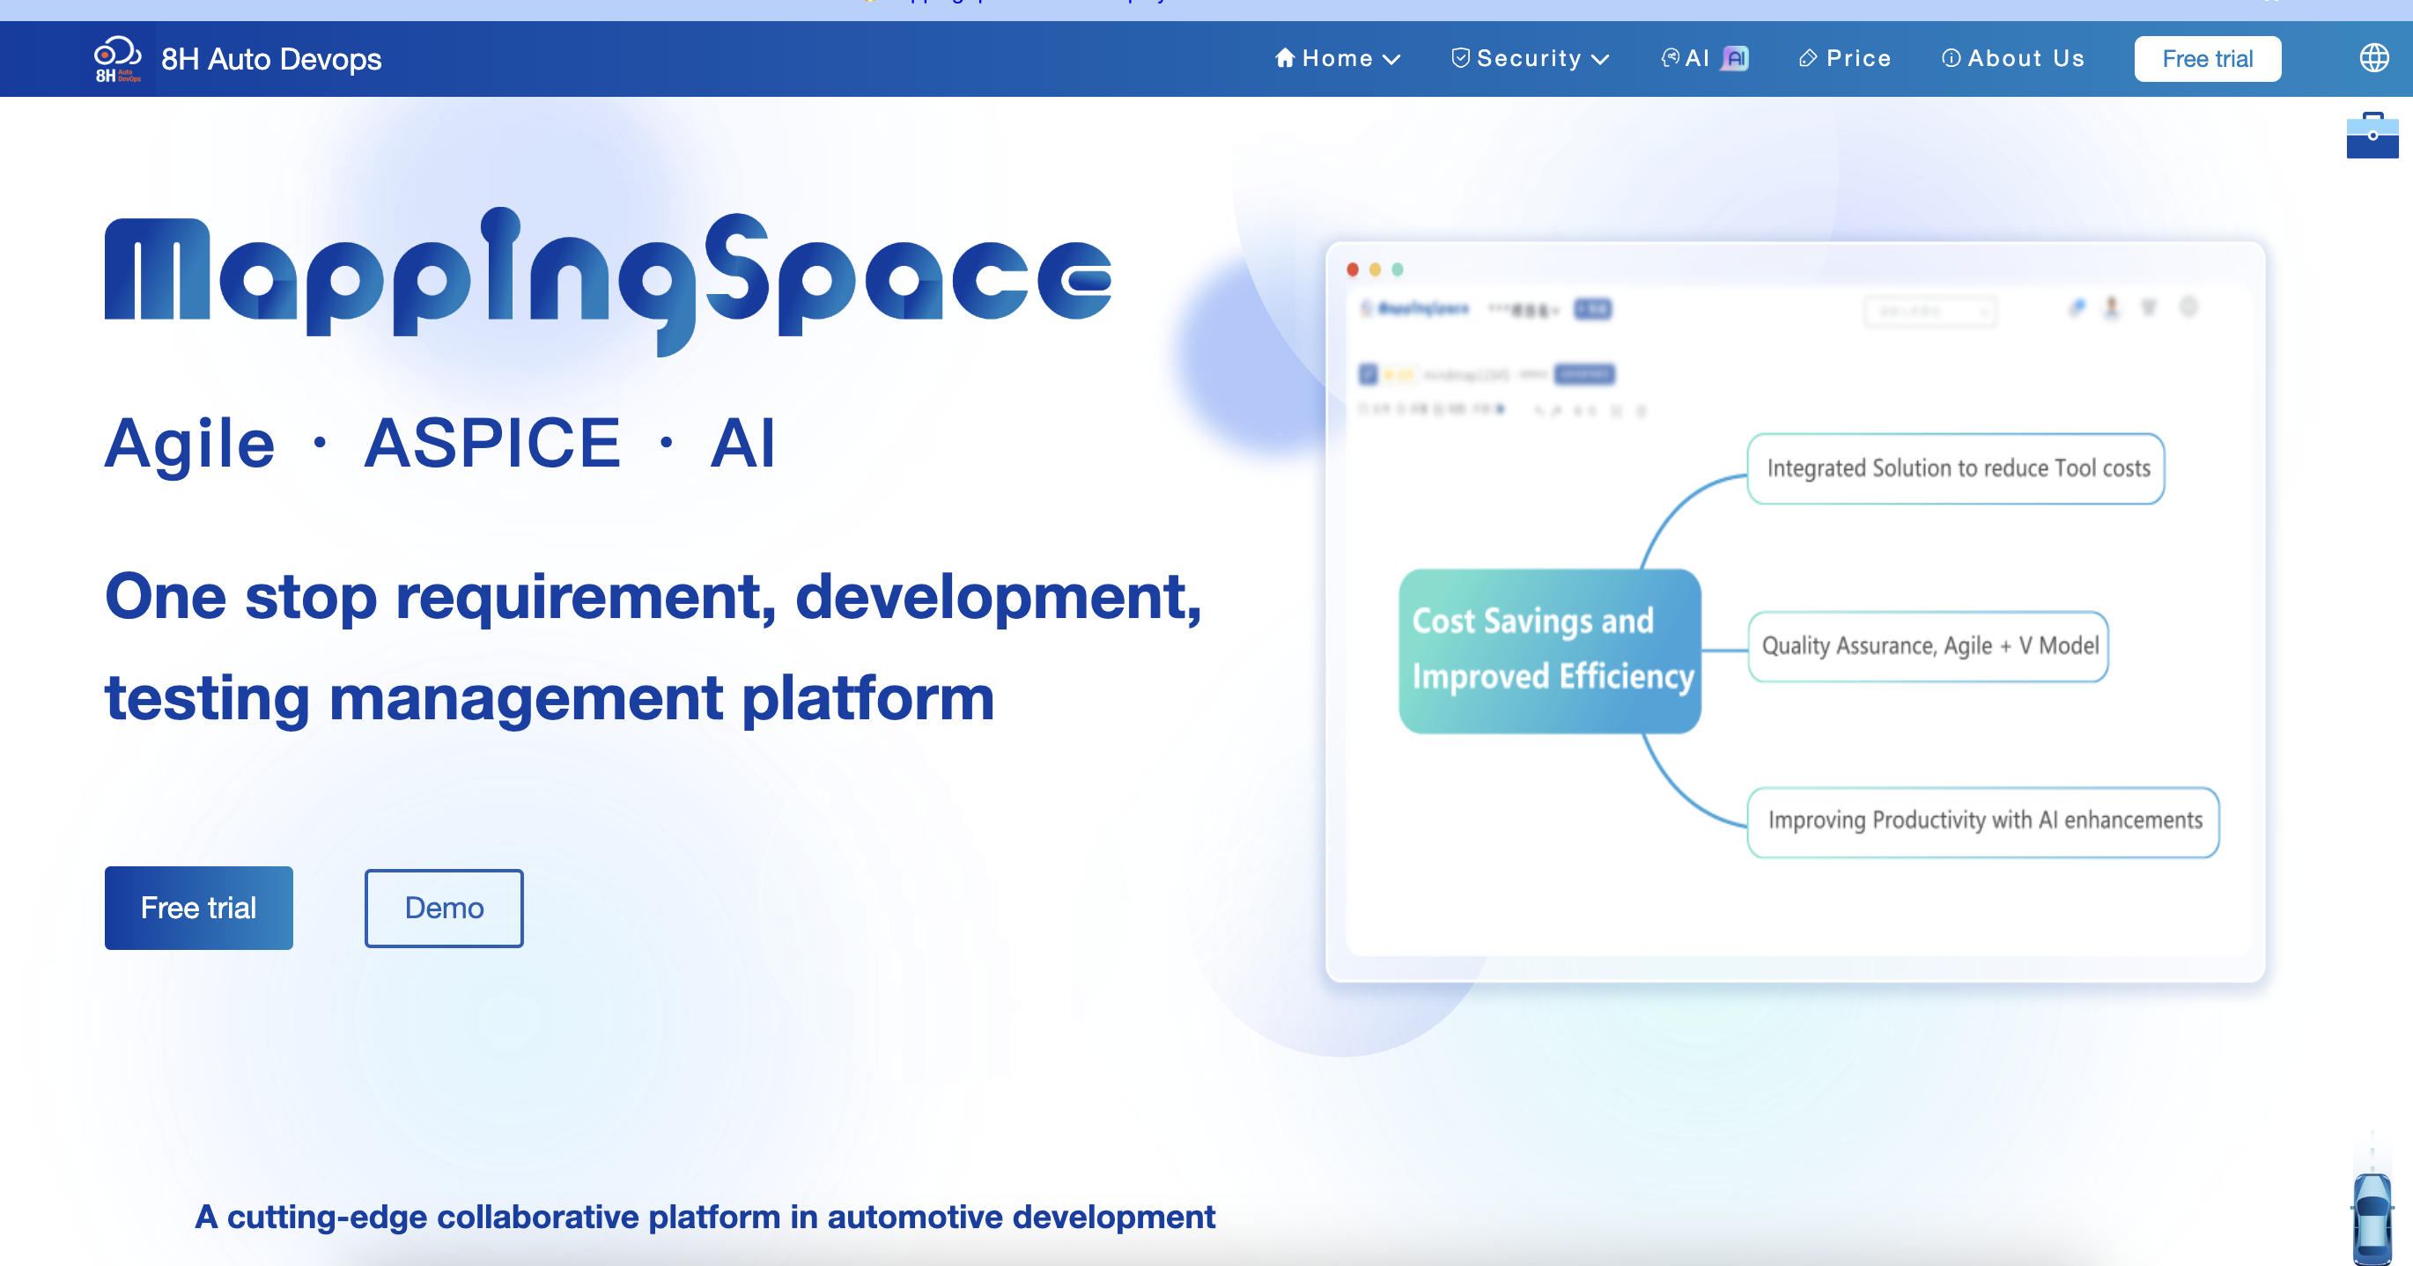Click the blue Free trial hero button
The height and width of the screenshot is (1266, 2413).
[x=198, y=907]
